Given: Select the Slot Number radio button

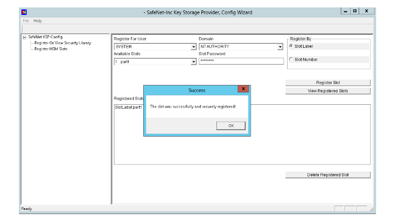Looking at the screenshot, I should pyautogui.click(x=291, y=59).
